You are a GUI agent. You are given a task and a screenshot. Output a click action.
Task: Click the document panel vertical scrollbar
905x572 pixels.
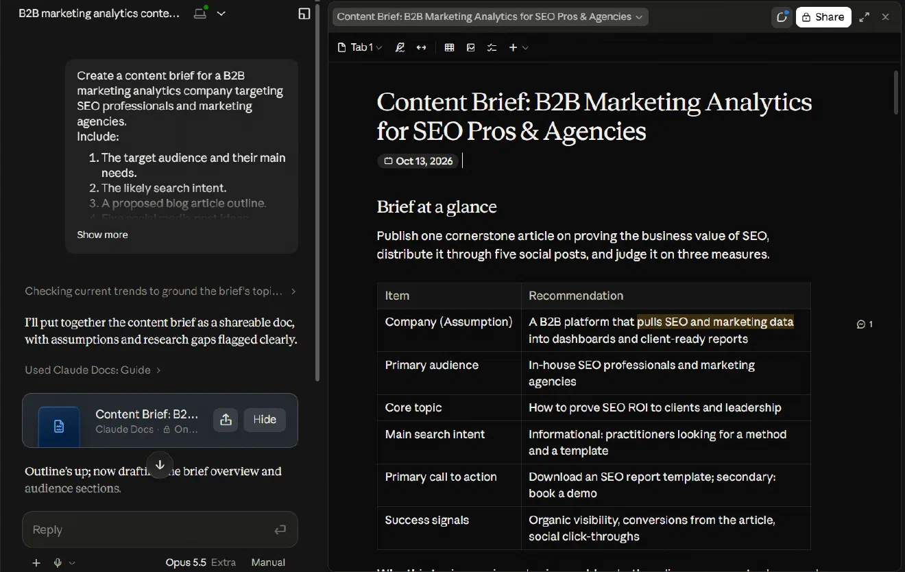click(x=896, y=93)
